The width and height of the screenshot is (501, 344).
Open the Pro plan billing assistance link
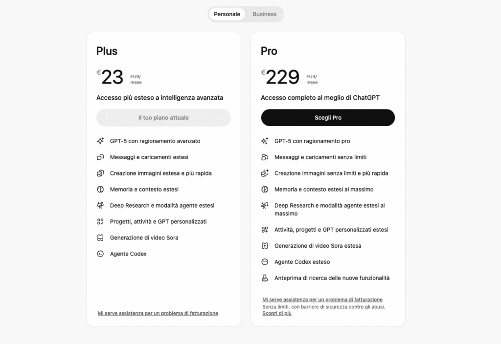point(322,300)
